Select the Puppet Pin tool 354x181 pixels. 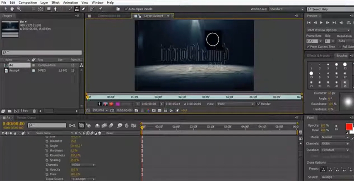(x=101, y=9)
